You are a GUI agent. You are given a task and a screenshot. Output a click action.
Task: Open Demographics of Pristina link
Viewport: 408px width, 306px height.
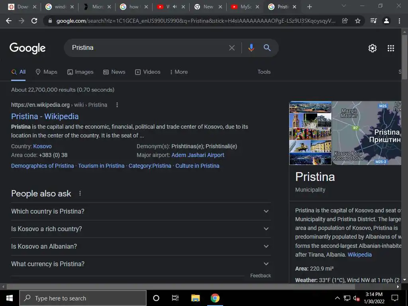point(42,166)
